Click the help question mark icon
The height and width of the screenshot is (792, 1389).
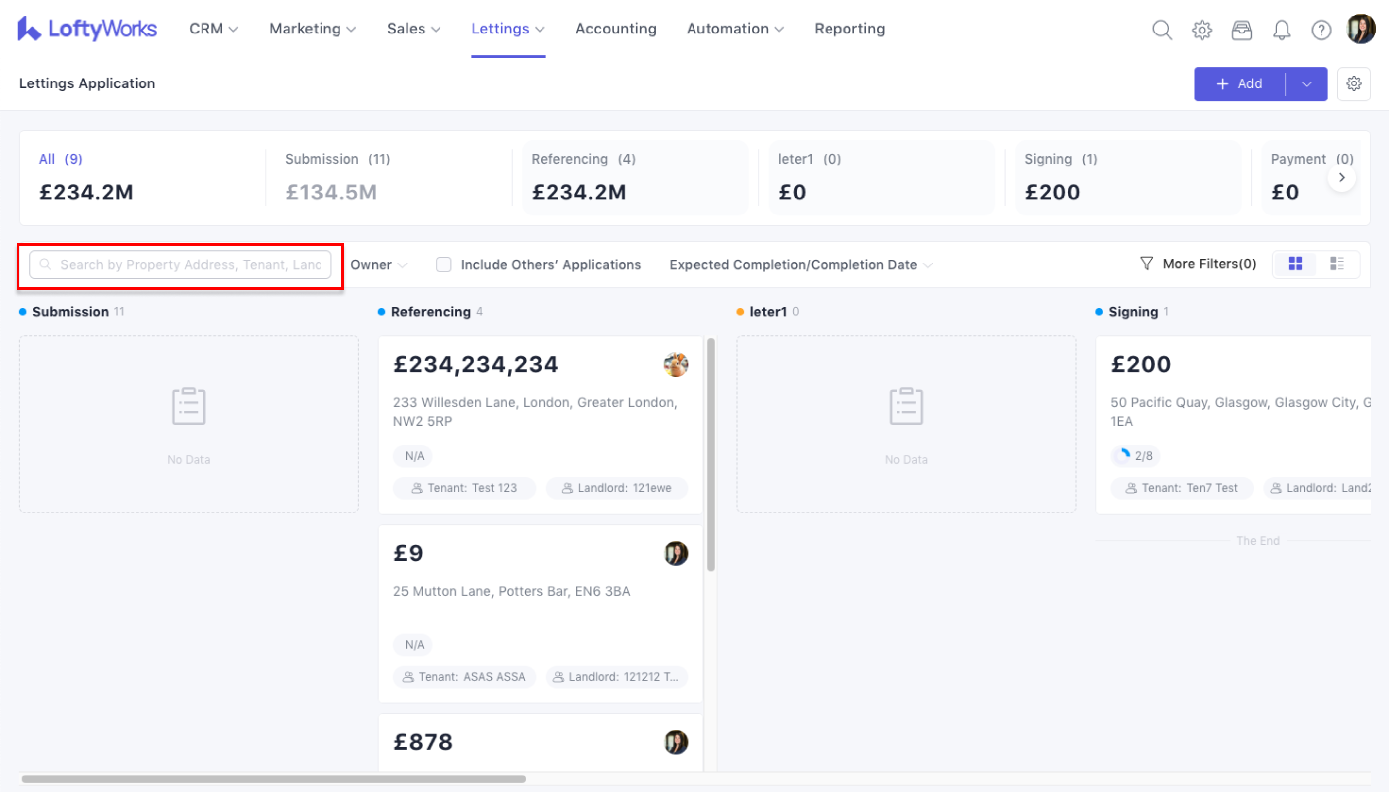click(x=1321, y=30)
